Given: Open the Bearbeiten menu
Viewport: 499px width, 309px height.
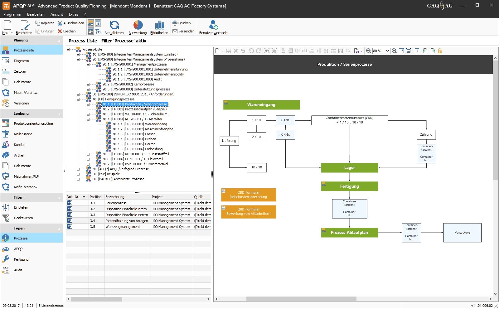Looking at the screenshot, I should pyautogui.click(x=36, y=14).
